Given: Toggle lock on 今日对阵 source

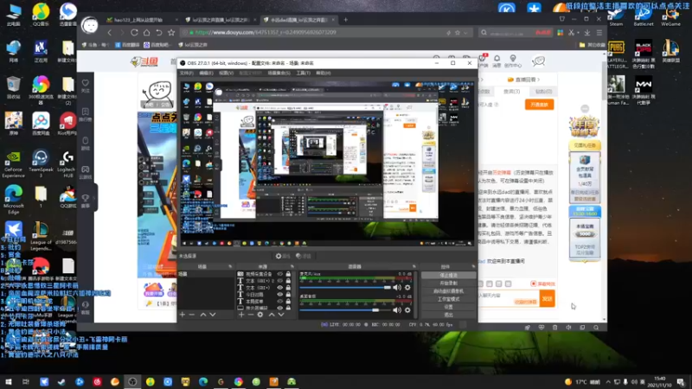Looking at the screenshot, I should point(288,294).
